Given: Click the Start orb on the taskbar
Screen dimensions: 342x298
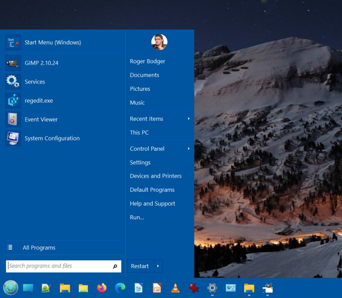Looking at the screenshot, I should (x=11, y=288).
